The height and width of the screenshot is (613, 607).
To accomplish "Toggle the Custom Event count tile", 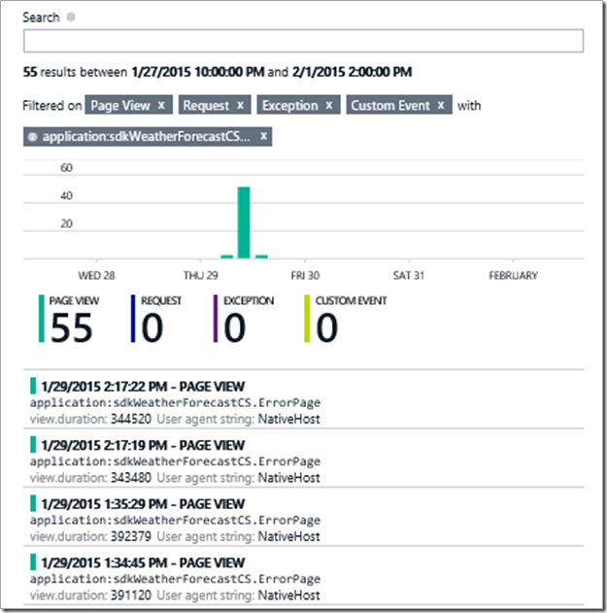I will (x=345, y=321).
